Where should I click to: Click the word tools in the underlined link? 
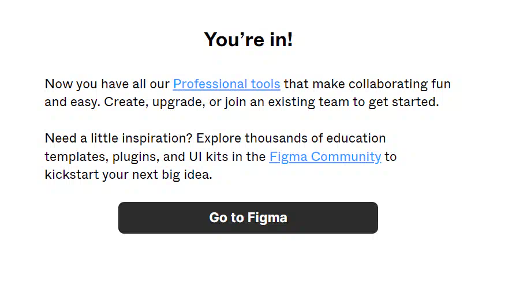266,84
